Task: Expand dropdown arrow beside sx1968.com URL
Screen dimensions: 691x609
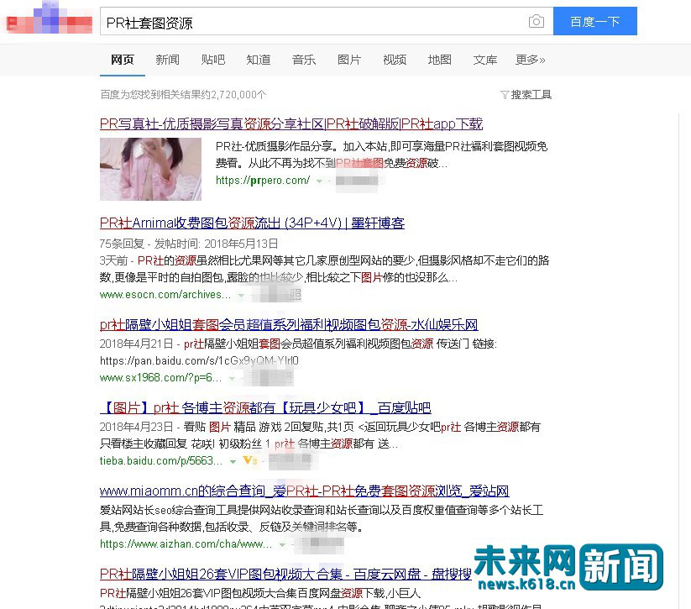Action: pyautogui.click(x=232, y=378)
